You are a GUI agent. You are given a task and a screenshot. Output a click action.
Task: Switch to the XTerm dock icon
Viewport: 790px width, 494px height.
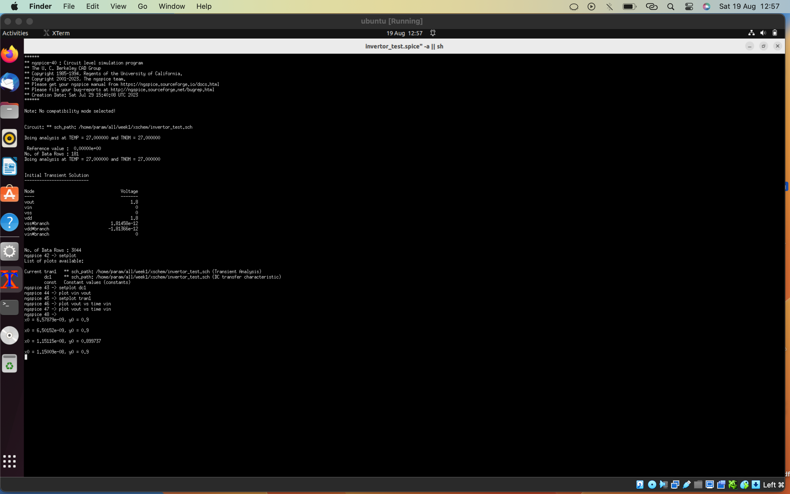click(x=10, y=279)
